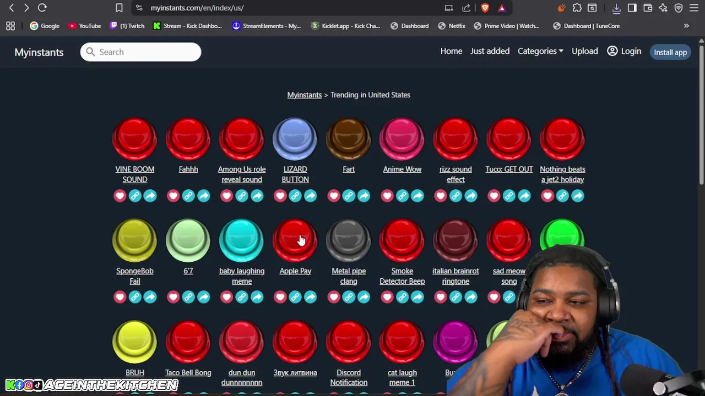
Task: Play the brown Fart sound button
Action: click(349, 139)
